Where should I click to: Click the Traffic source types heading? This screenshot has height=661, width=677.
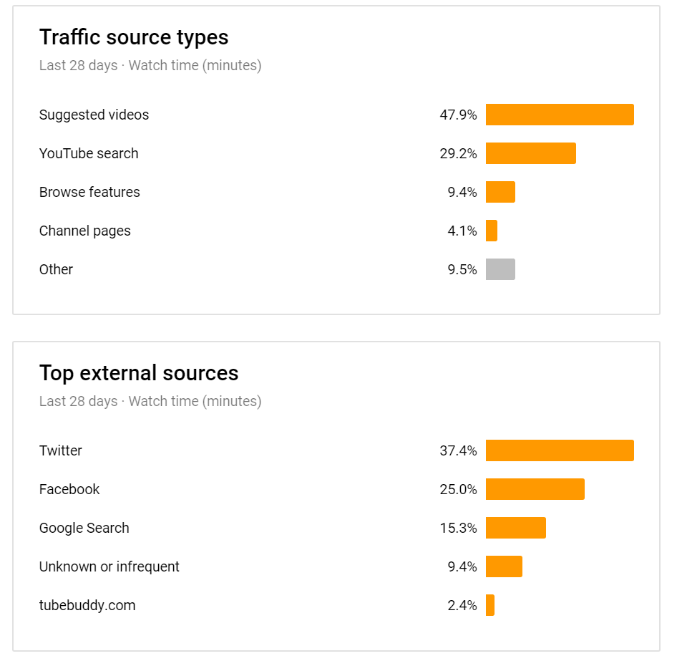pos(134,37)
